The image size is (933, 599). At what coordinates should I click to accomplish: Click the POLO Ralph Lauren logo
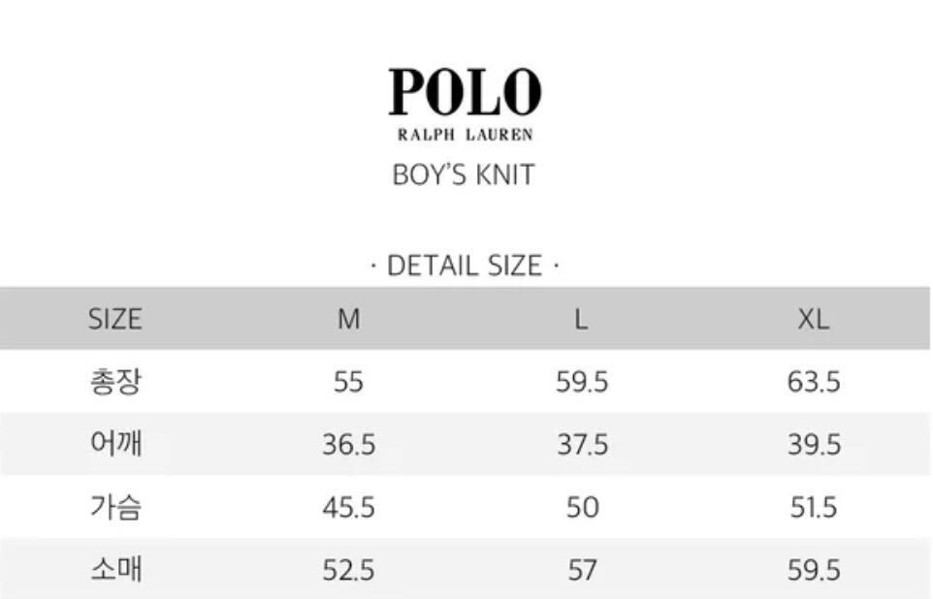tap(465, 104)
